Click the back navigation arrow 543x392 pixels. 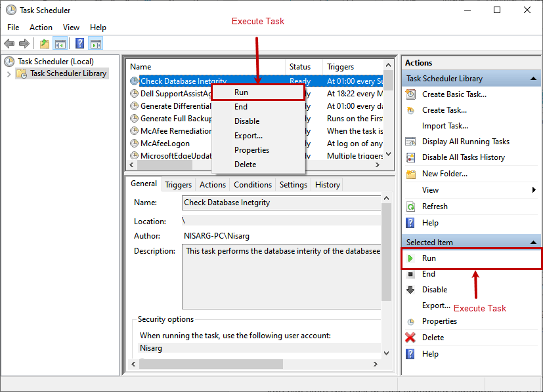point(9,43)
